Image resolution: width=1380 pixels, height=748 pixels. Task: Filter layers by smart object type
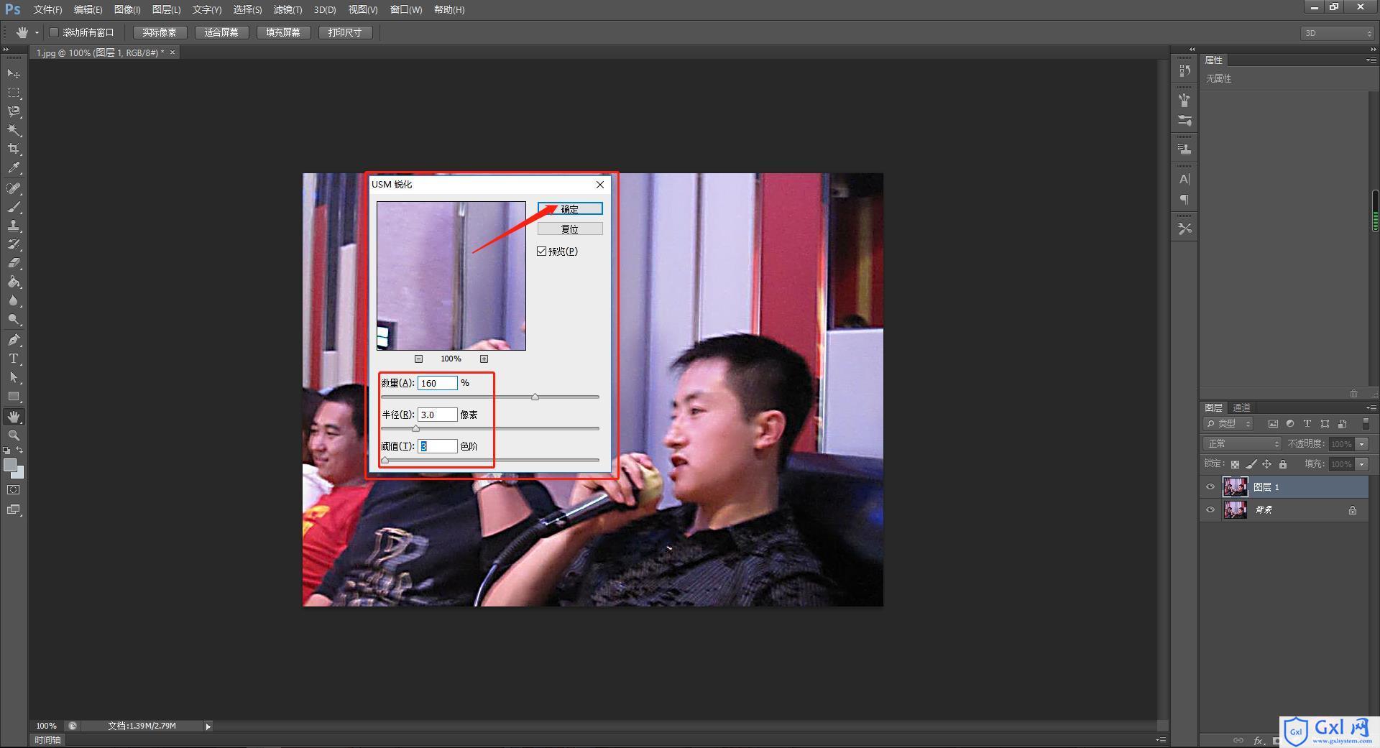[x=1342, y=424]
